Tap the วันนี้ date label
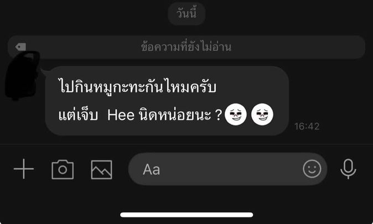This screenshot has width=373, height=224. [x=186, y=13]
